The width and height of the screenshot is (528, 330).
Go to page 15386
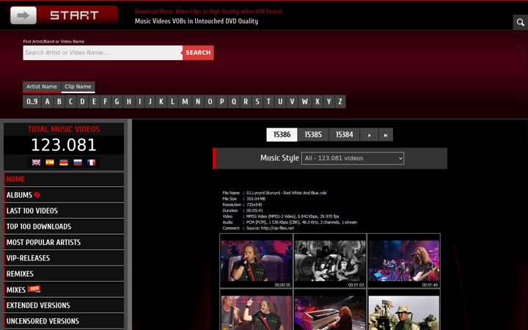(282, 135)
